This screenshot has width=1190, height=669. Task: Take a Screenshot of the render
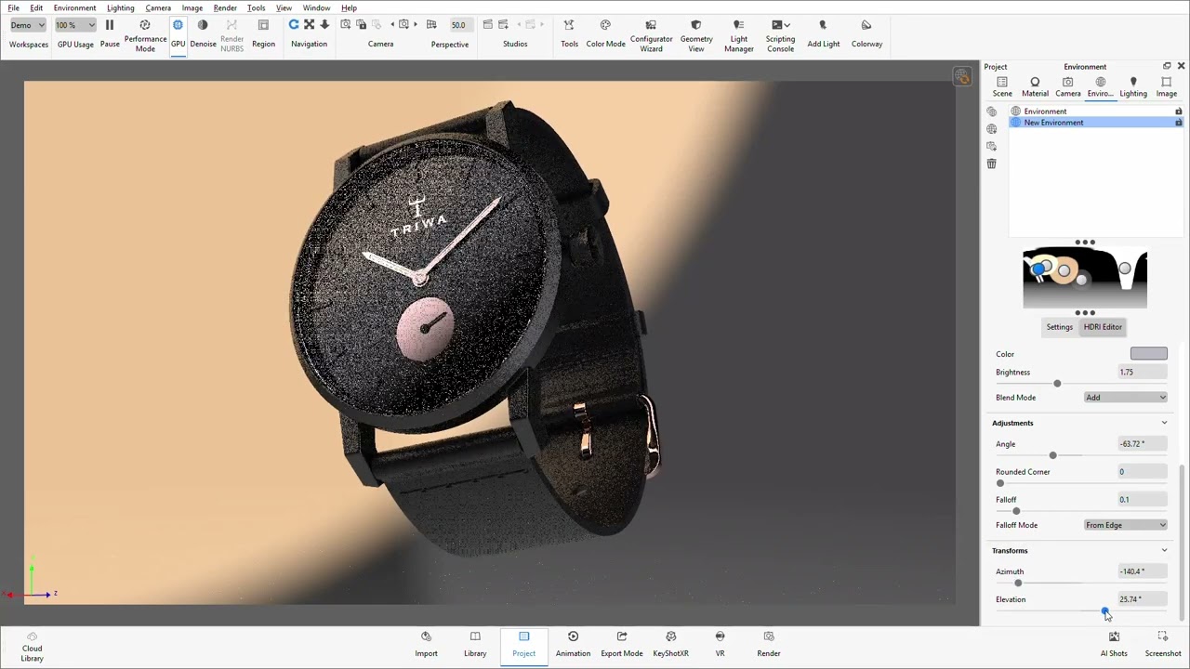tap(1162, 644)
